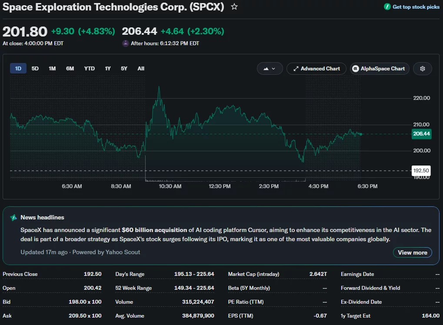
Task: Switch chart to 5Y range
Action: (x=124, y=68)
